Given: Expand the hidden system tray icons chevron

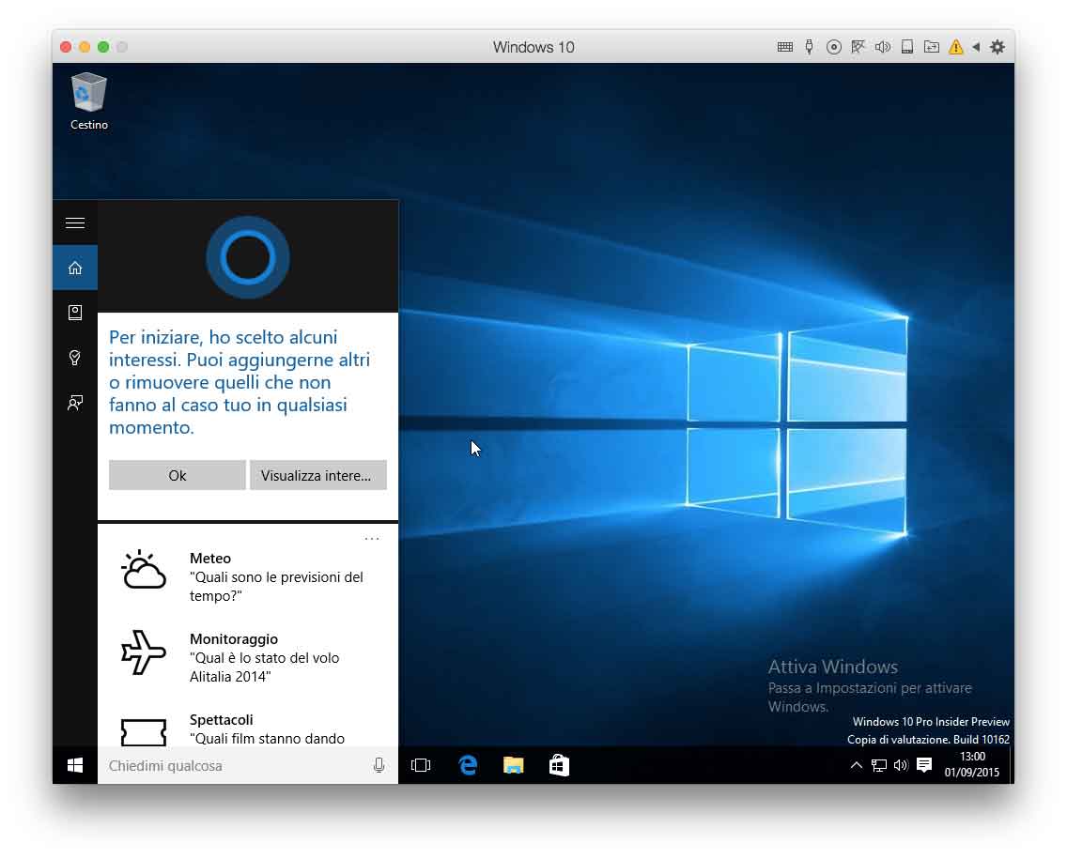Looking at the screenshot, I should (x=857, y=766).
